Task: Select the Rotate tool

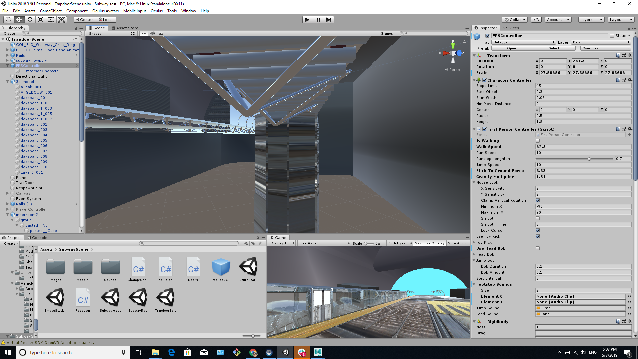Action: (30, 20)
